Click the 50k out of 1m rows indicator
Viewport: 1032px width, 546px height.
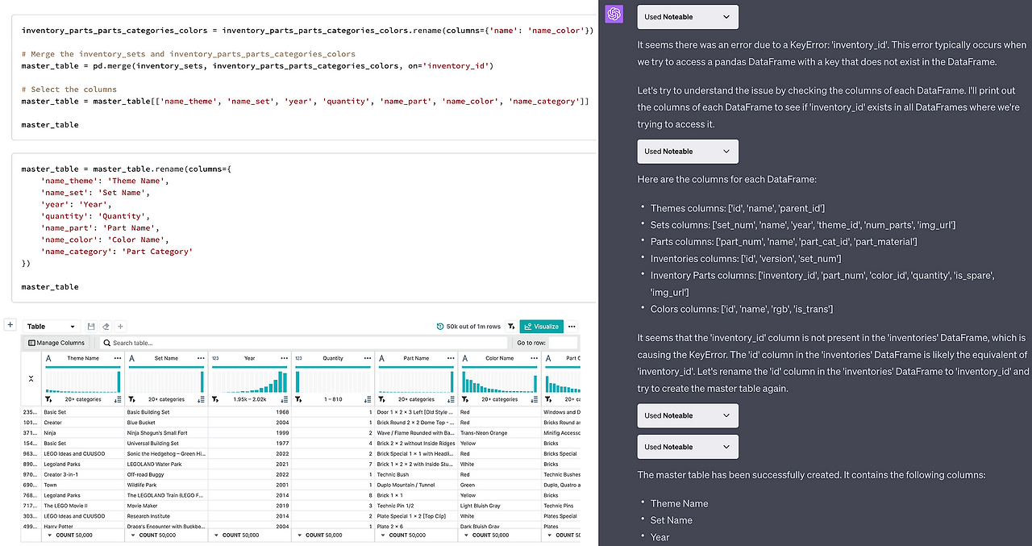coord(468,327)
